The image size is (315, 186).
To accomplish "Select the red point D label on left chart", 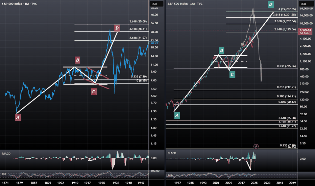I will pos(117,28).
